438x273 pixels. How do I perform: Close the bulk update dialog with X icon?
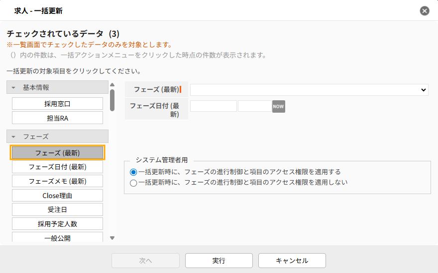tap(424, 10)
